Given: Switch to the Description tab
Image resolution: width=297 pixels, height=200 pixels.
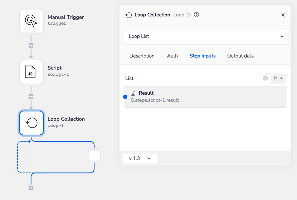Looking at the screenshot, I should [x=142, y=56].
